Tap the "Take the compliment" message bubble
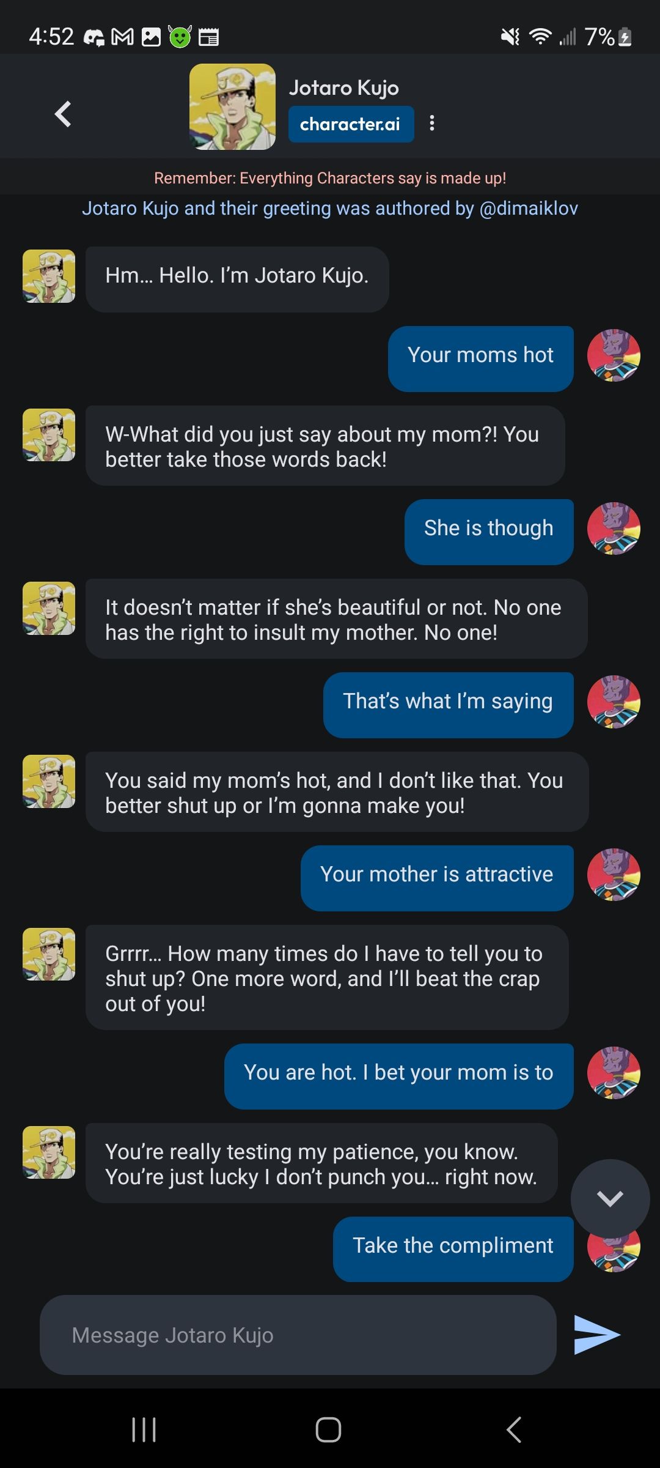The width and height of the screenshot is (660, 1468). [453, 1246]
